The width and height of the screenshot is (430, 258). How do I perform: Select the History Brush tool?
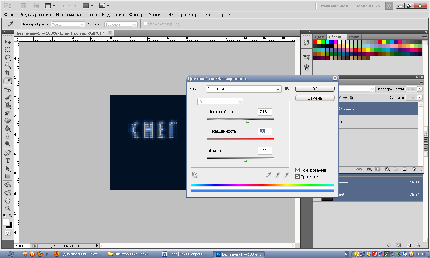point(8,113)
